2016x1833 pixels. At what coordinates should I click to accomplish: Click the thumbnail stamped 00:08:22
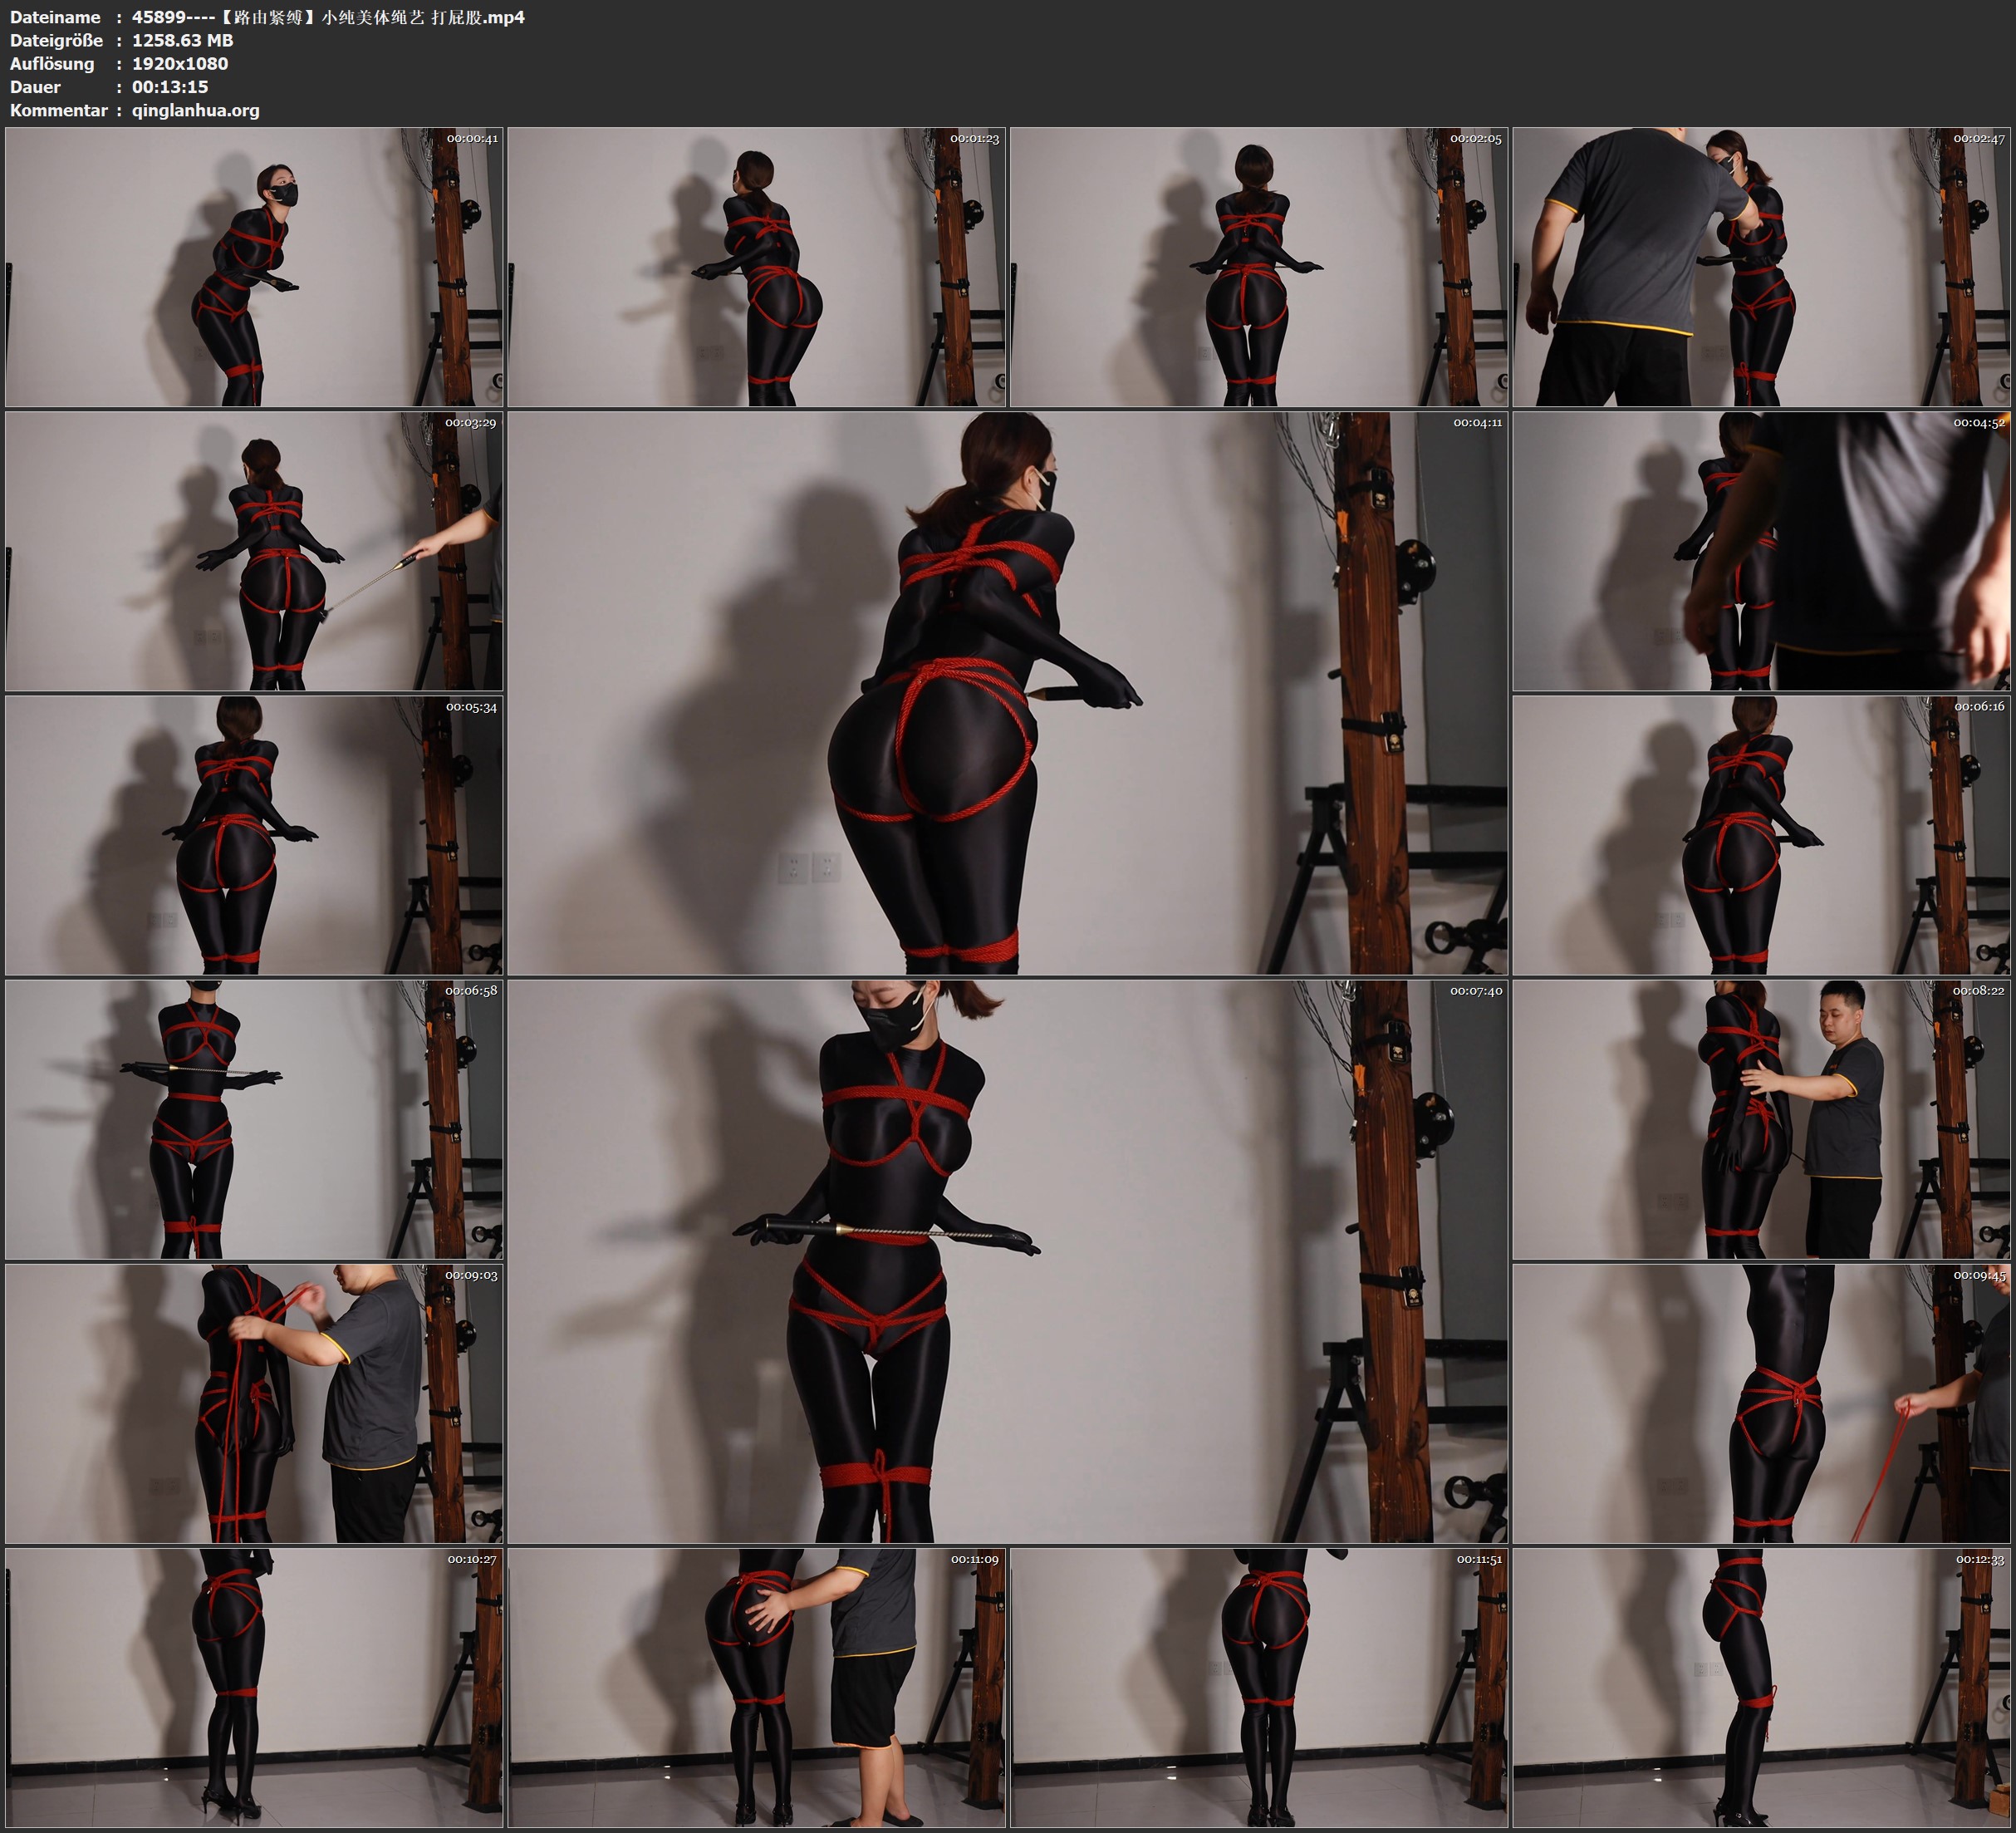click(x=1761, y=1119)
